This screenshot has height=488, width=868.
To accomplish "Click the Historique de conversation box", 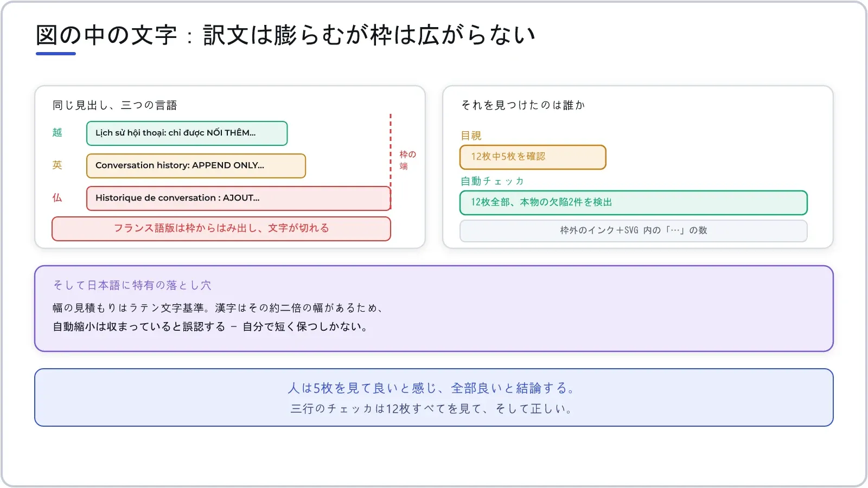I will tap(239, 198).
